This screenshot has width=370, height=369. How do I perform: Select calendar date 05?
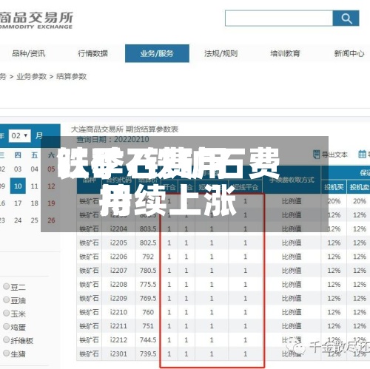51,169
